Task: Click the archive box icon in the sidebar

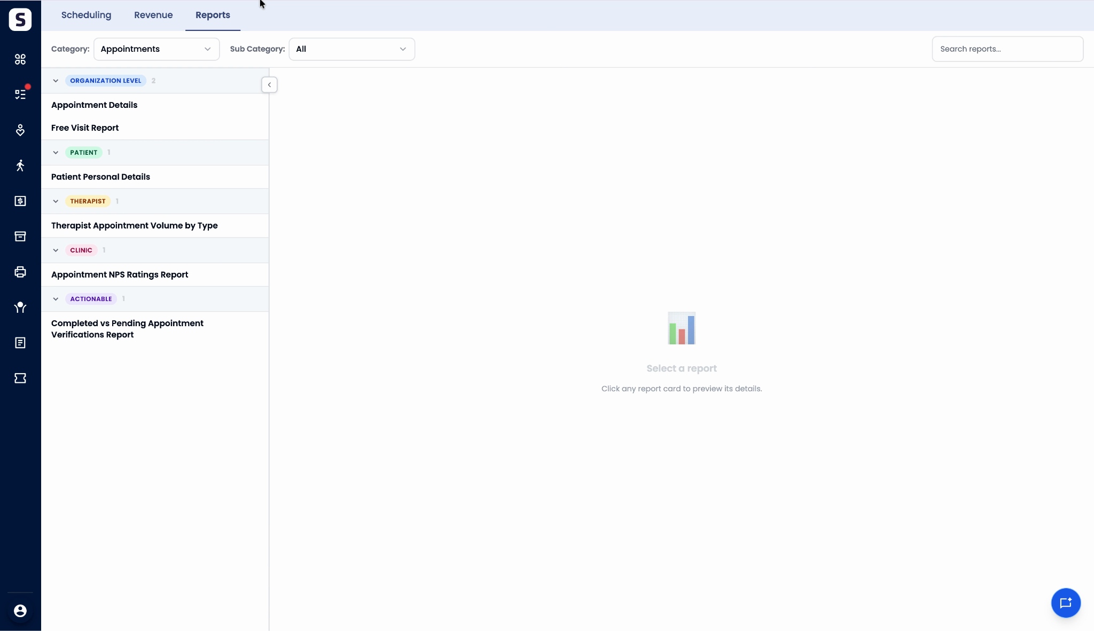Action: tap(20, 236)
